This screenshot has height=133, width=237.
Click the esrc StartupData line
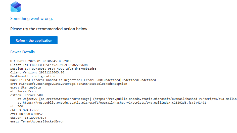coord(25,87)
